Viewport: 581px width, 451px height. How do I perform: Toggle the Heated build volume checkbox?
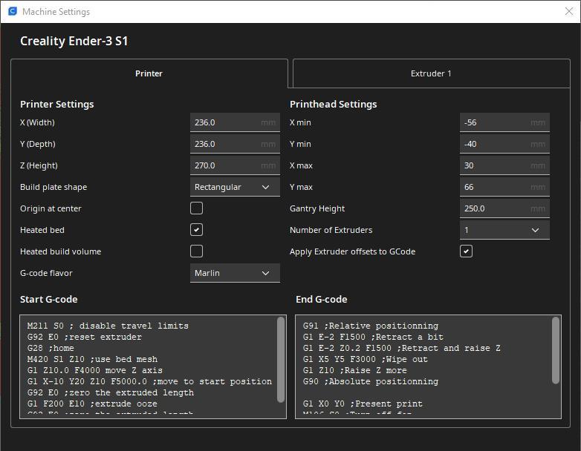[x=196, y=251]
